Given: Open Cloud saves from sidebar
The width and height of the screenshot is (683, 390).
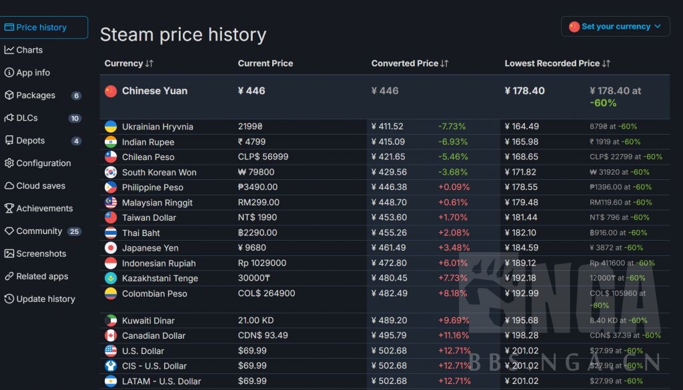Looking at the screenshot, I should [40, 186].
